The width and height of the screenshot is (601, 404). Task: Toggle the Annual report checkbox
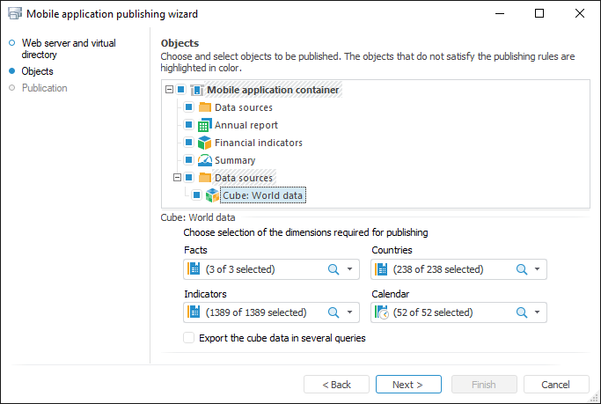pyautogui.click(x=188, y=125)
